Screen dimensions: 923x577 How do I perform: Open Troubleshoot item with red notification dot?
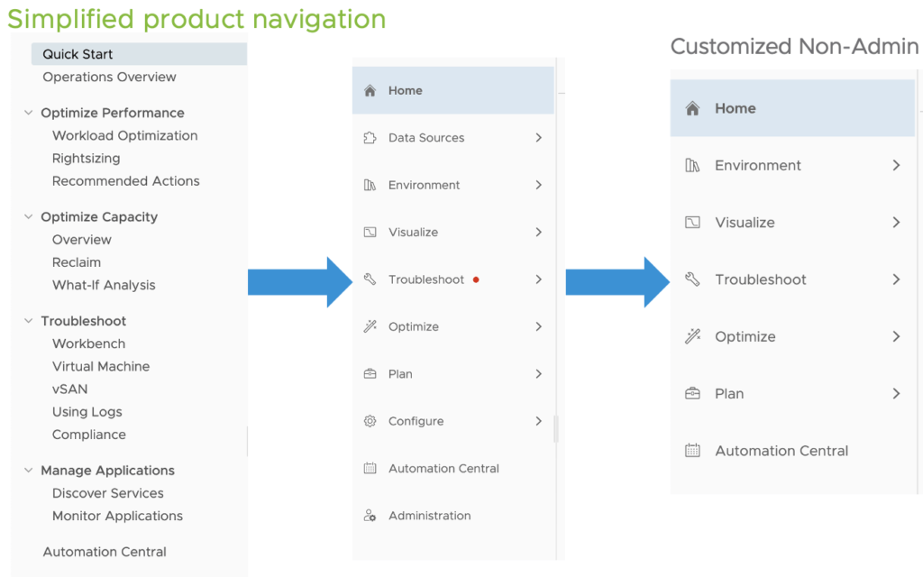tap(426, 279)
